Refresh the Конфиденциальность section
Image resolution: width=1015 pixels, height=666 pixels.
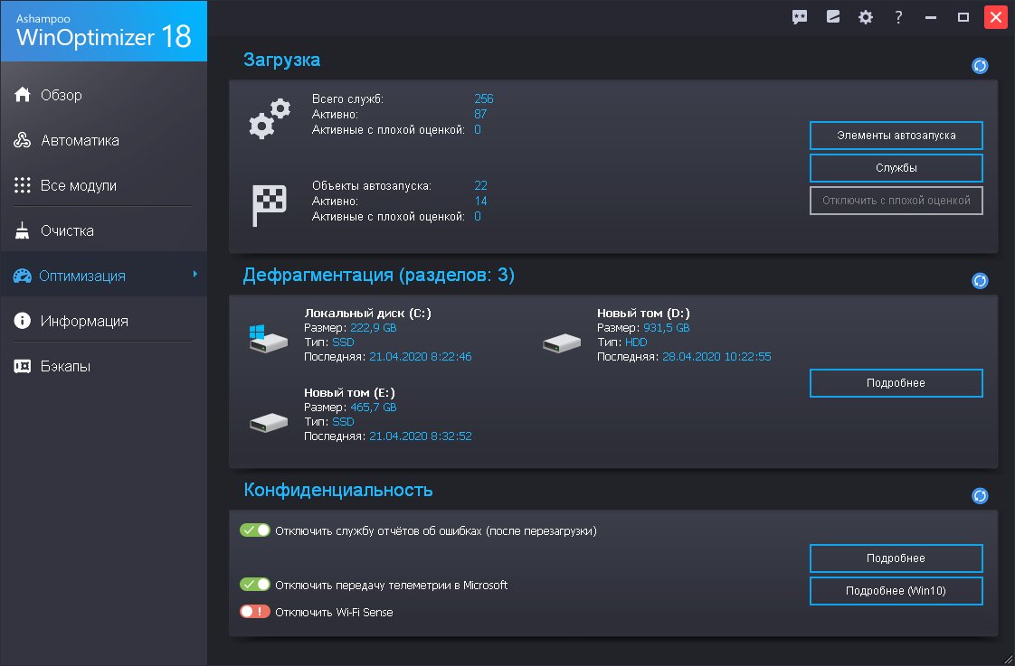[x=980, y=496]
